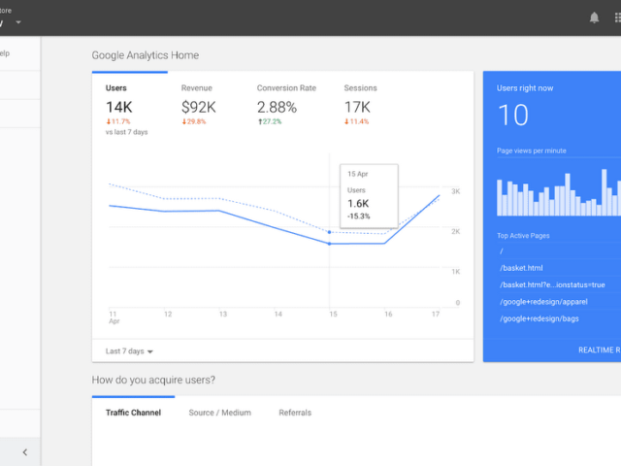Open the Realtime report link

coord(600,349)
